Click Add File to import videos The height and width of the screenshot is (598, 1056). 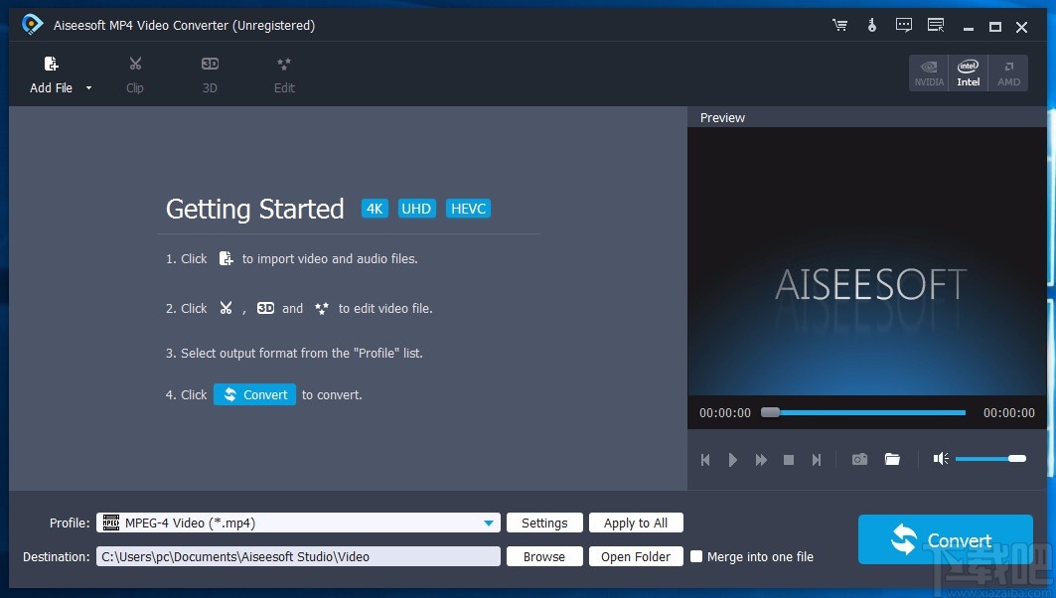click(50, 74)
